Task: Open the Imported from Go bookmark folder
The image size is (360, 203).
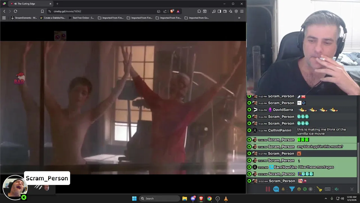Action: 197,18
